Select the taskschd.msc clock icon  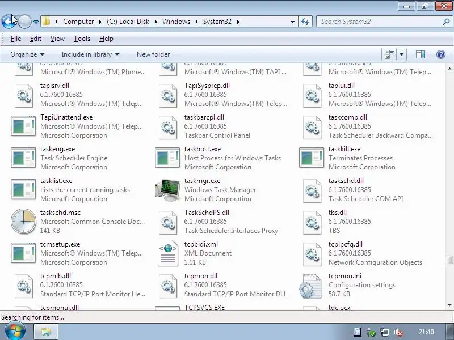[x=23, y=221]
